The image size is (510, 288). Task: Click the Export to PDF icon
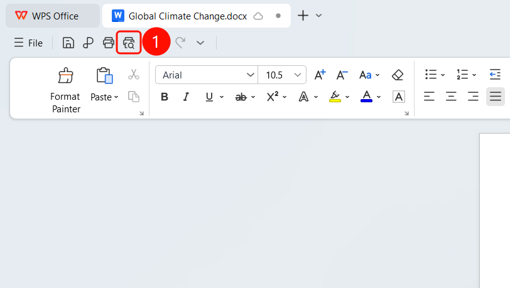[x=88, y=43]
